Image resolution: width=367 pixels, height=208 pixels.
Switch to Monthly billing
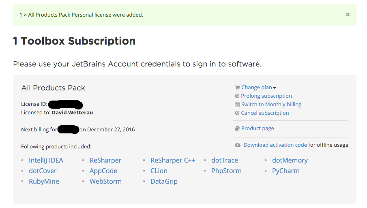pyautogui.click(x=271, y=104)
